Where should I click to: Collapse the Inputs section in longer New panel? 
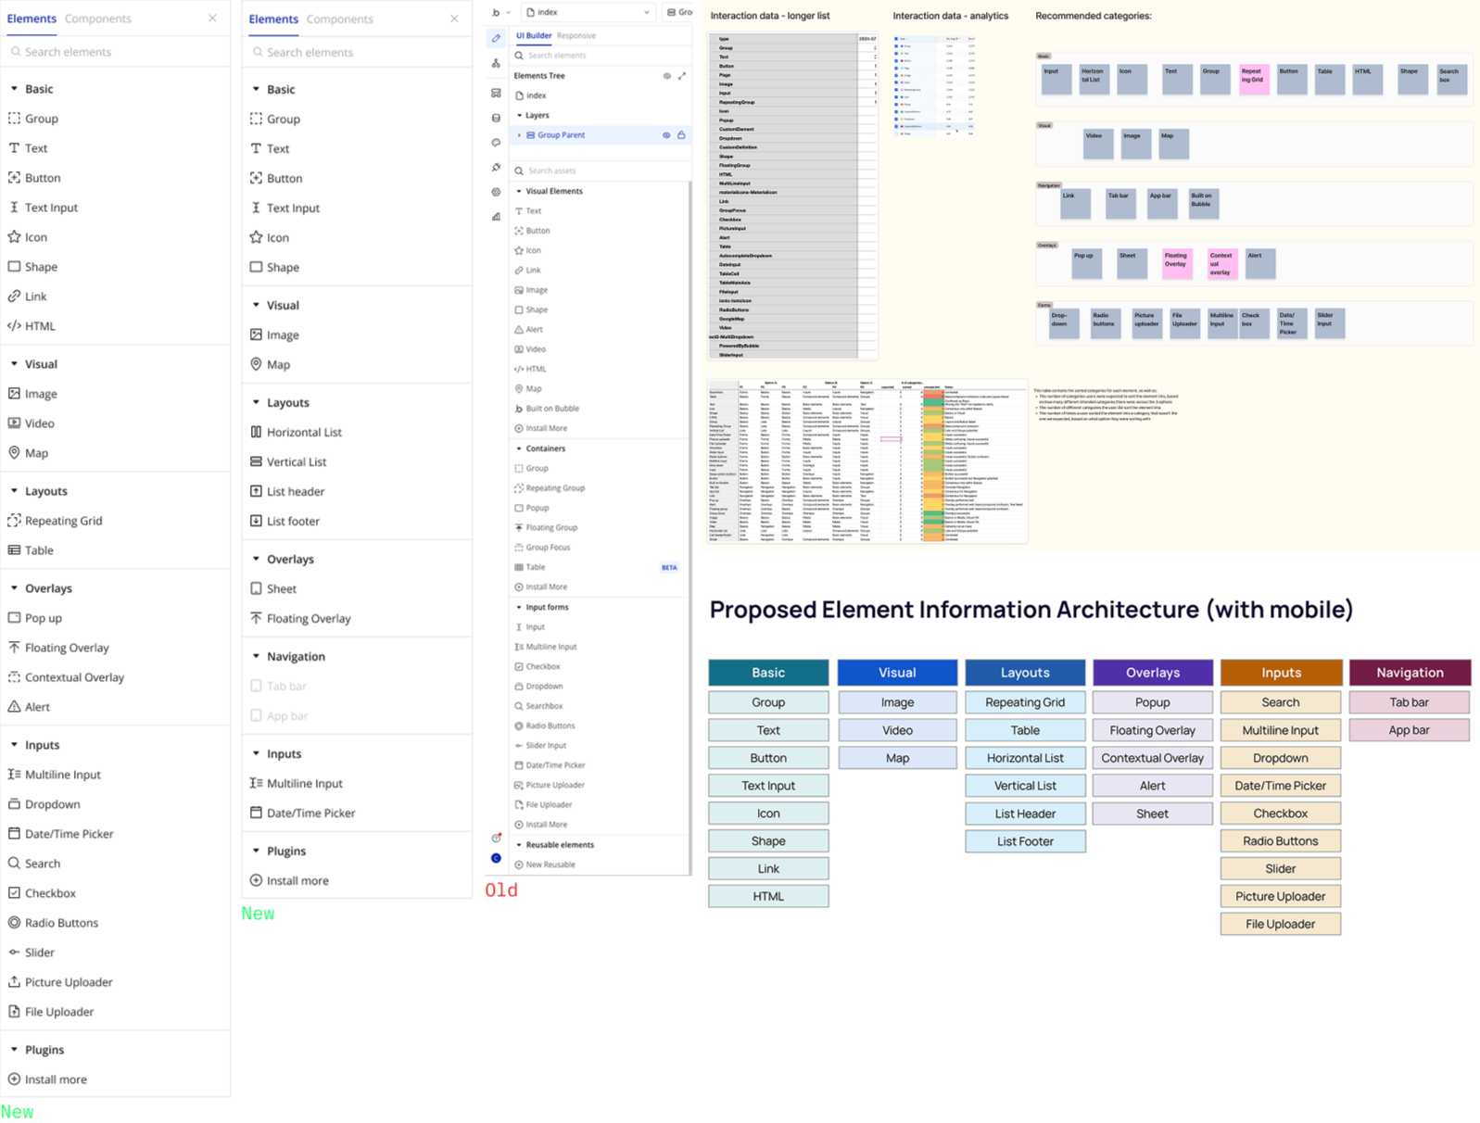point(14,745)
